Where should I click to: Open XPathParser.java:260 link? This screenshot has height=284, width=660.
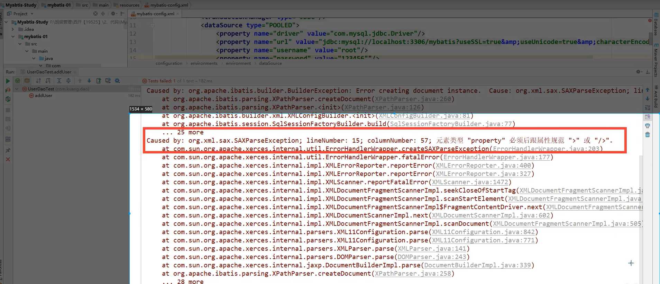pos(413,99)
